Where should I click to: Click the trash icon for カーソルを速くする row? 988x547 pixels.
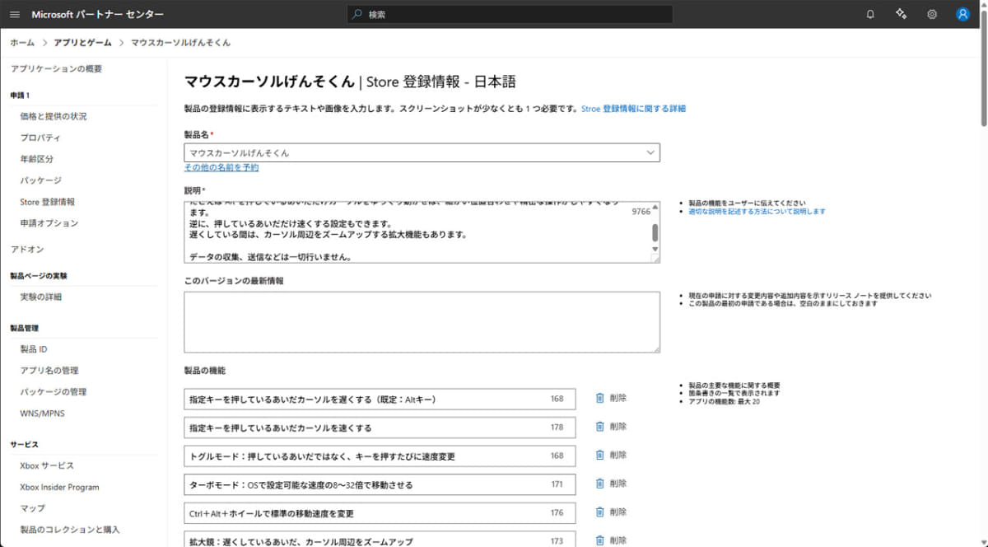pos(599,427)
